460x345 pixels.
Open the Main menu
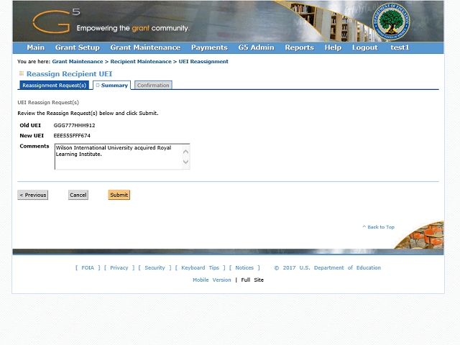(35, 47)
